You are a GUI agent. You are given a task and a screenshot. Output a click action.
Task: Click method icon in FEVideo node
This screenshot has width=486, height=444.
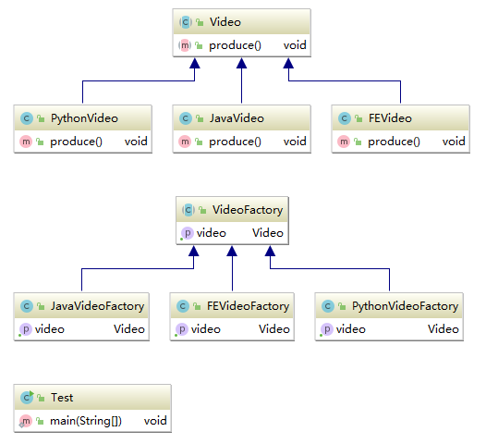pos(344,142)
